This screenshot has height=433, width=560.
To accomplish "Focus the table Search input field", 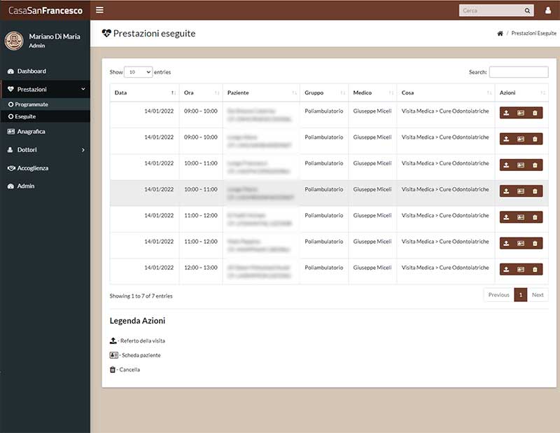I will click(519, 72).
